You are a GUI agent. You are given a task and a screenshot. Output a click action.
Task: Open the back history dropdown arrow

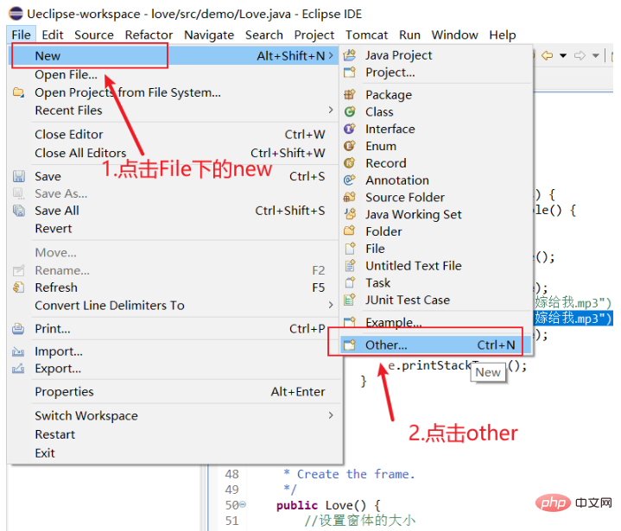click(x=563, y=56)
